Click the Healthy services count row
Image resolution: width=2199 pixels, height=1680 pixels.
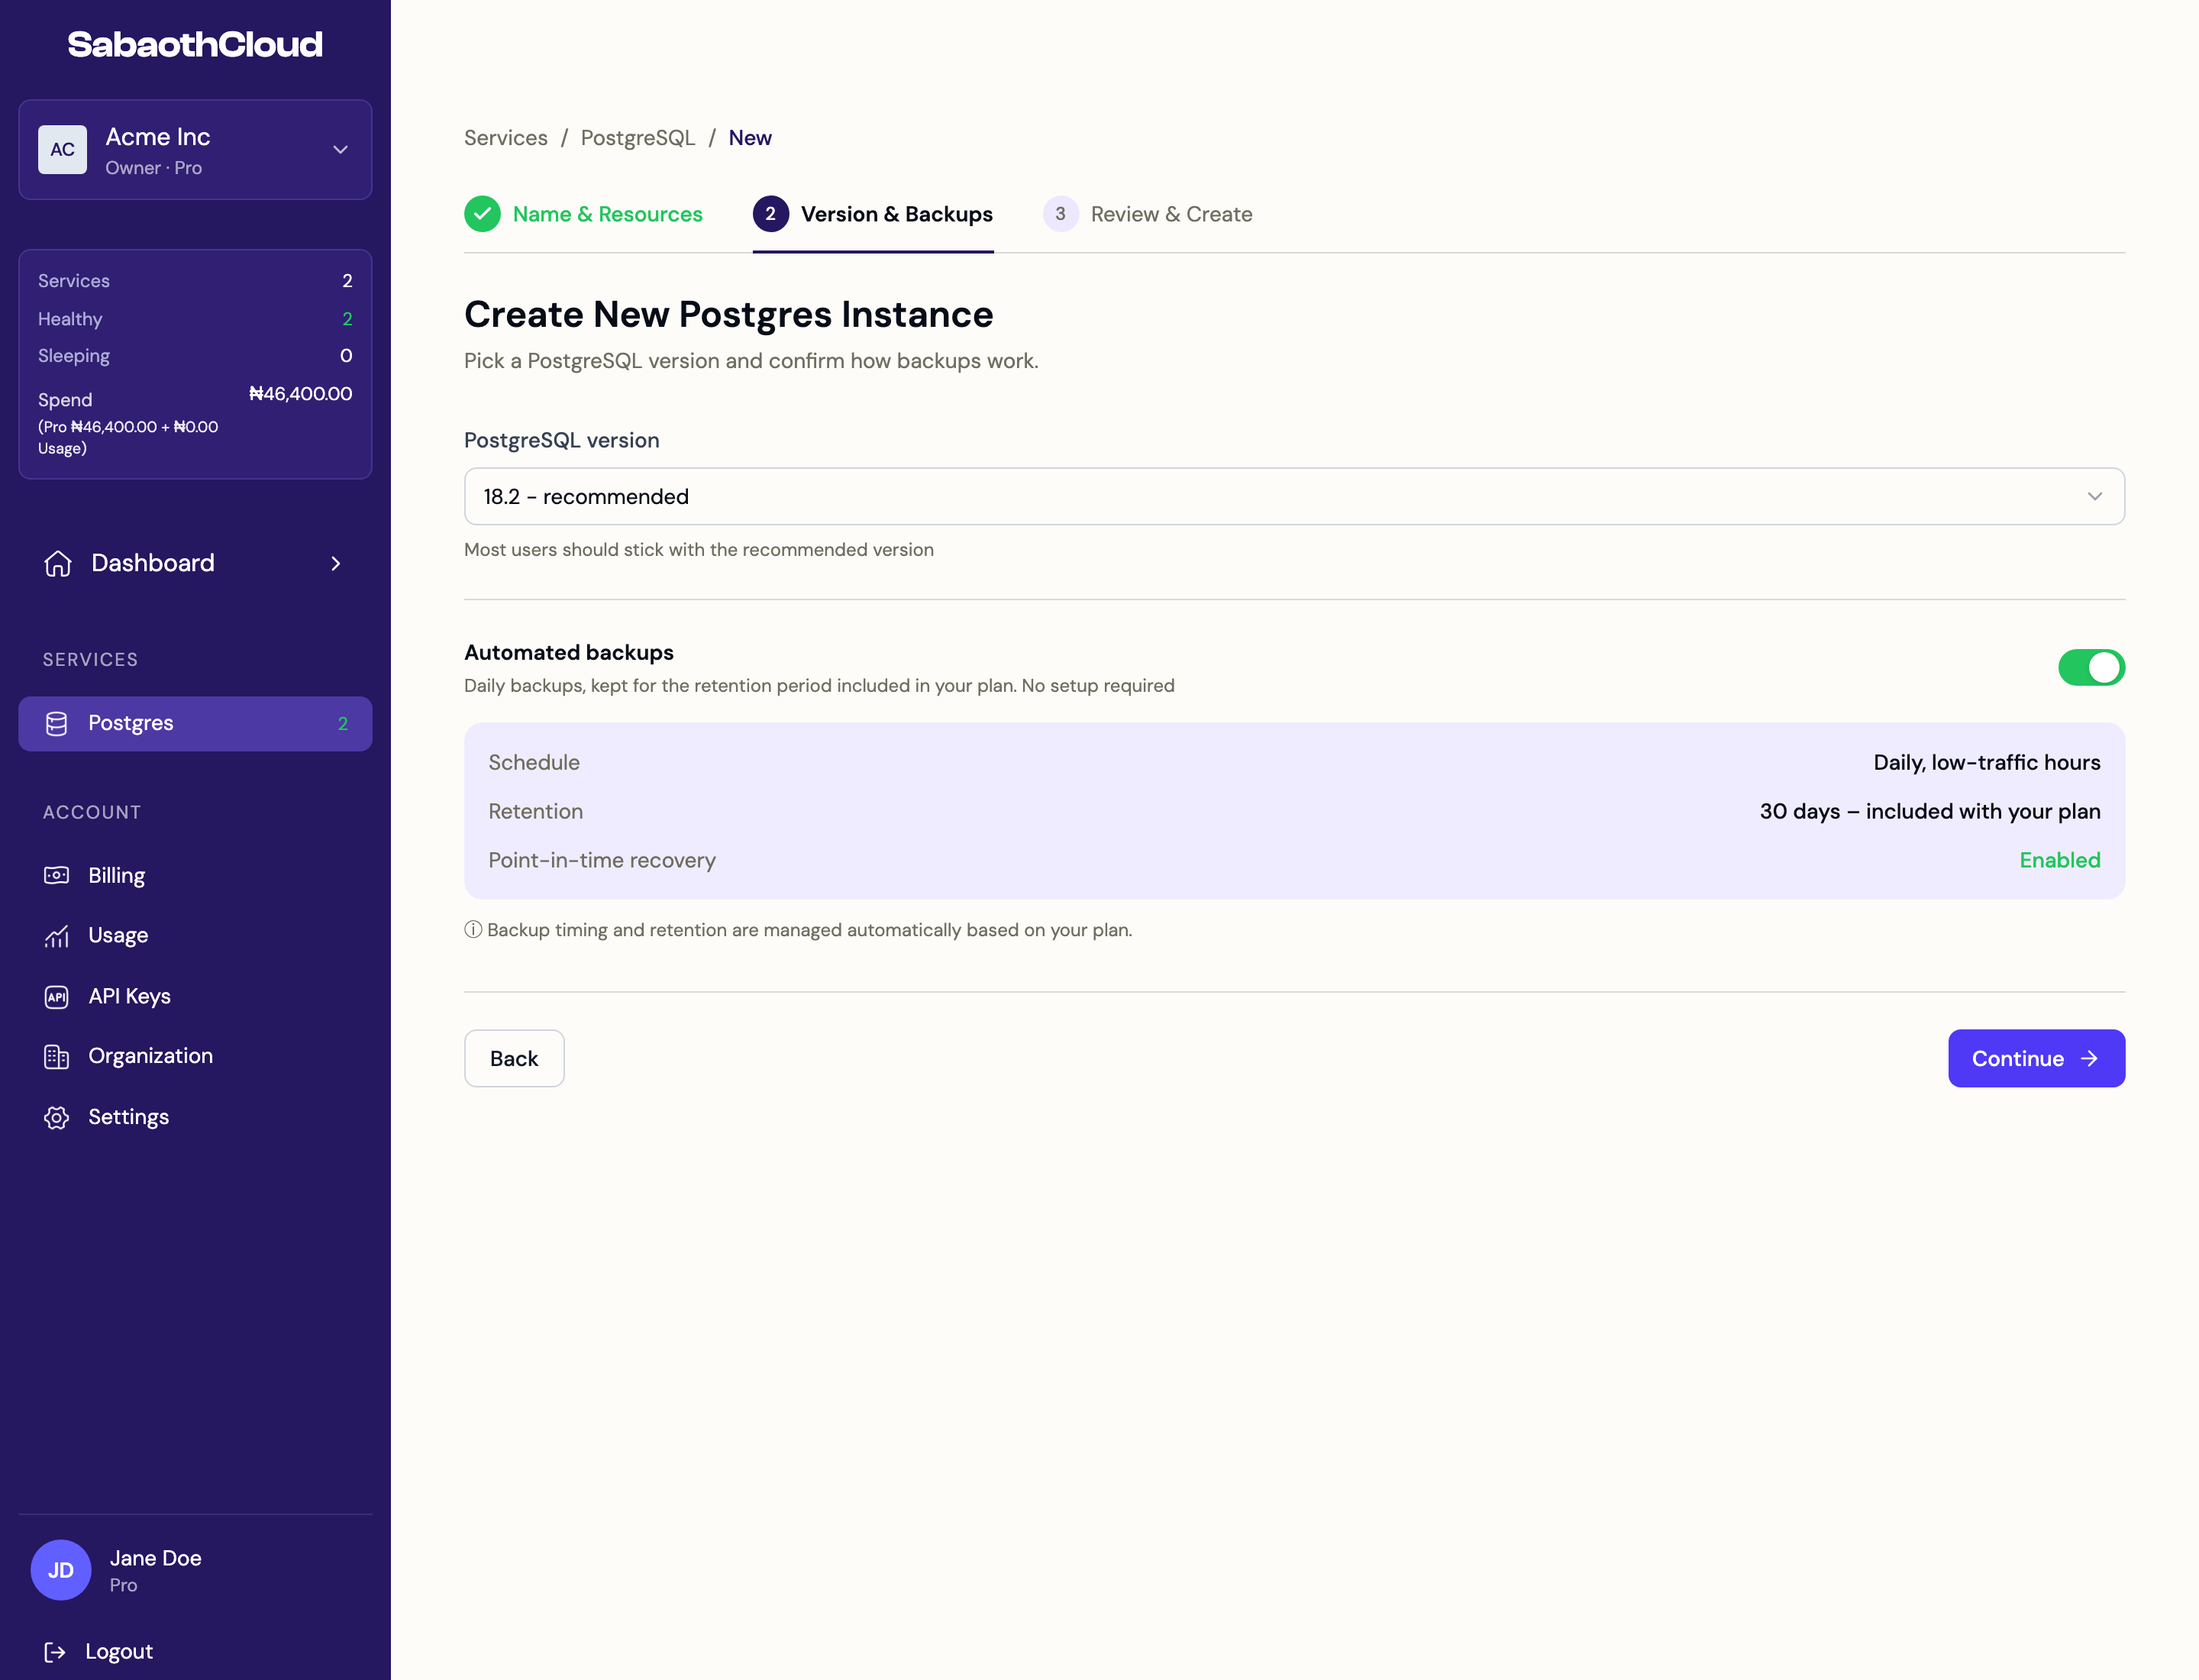pos(195,319)
